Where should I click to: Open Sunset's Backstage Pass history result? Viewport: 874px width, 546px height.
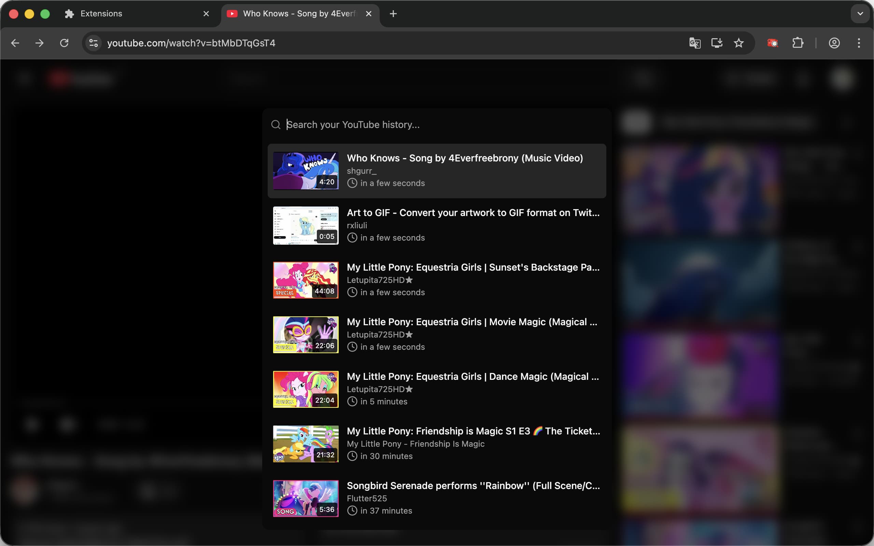(x=437, y=280)
